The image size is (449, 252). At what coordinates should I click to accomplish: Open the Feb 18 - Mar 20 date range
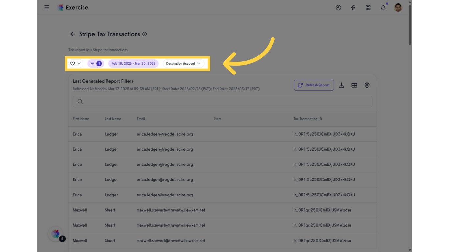(133, 63)
